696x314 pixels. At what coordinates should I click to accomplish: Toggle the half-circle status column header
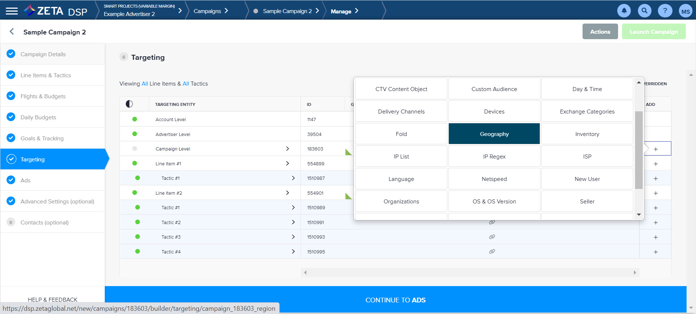(x=129, y=104)
